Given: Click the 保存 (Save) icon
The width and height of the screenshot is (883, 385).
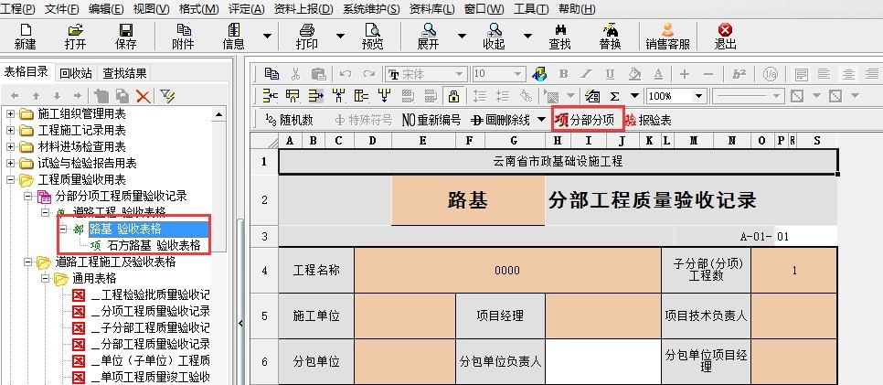Looking at the screenshot, I should point(125,36).
